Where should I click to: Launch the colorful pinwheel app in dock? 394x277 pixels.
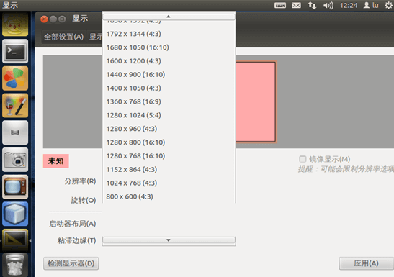tap(15, 78)
